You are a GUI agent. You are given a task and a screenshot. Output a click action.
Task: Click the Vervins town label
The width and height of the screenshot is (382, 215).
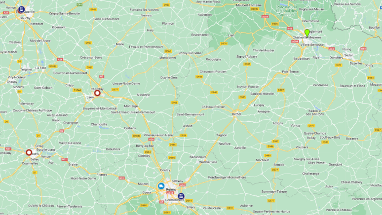147,15
